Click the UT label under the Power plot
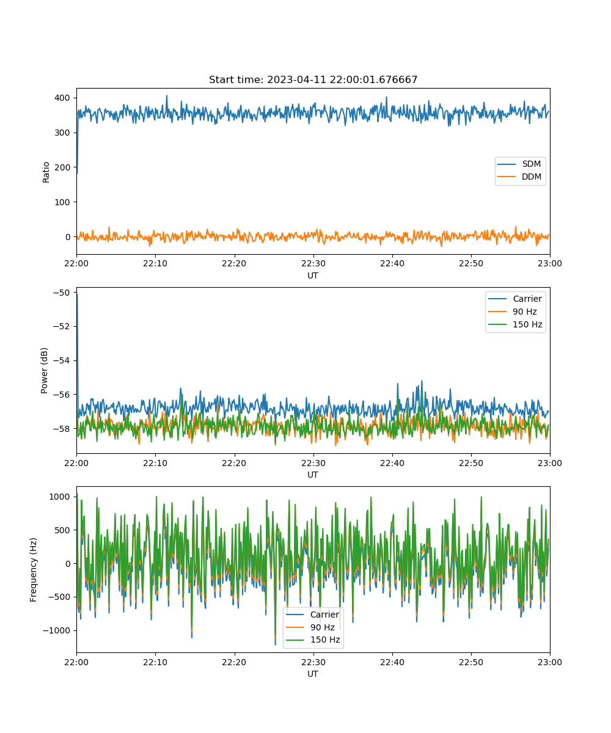611x733 pixels. [313, 475]
